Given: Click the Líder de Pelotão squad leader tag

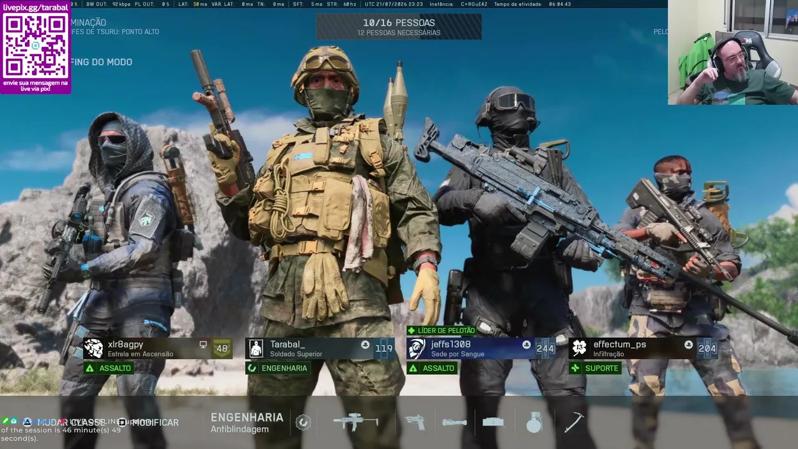Looking at the screenshot, I should [x=441, y=331].
